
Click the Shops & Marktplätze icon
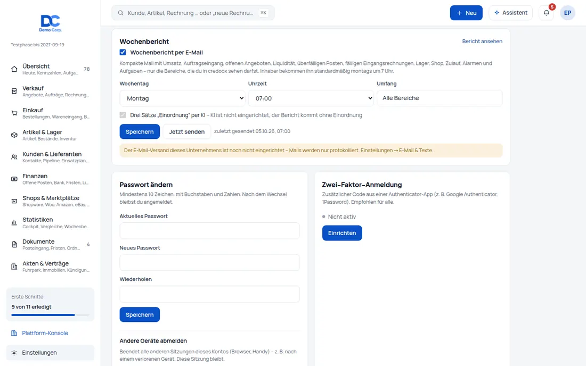tap(14, 201)
